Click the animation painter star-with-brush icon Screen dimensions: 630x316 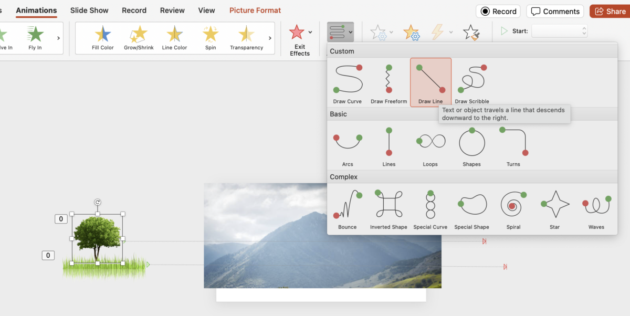coord(471,33)
